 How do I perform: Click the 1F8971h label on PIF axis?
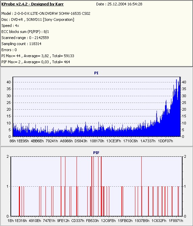coord(176,221)
